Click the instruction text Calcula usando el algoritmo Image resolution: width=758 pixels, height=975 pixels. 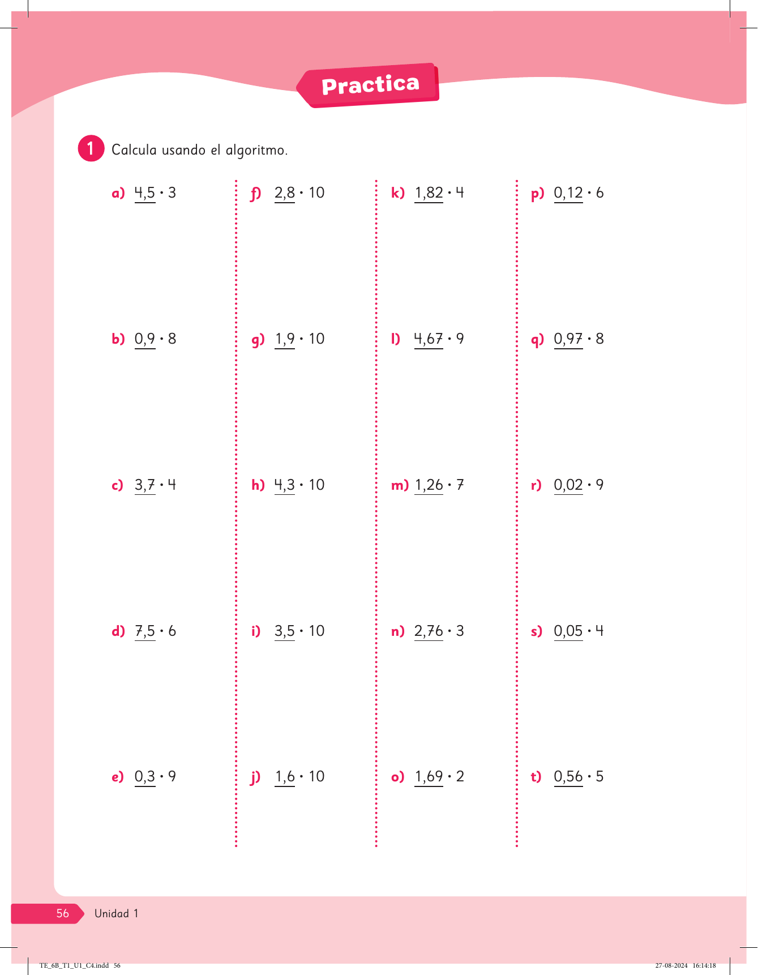click(x=199, y=150)
